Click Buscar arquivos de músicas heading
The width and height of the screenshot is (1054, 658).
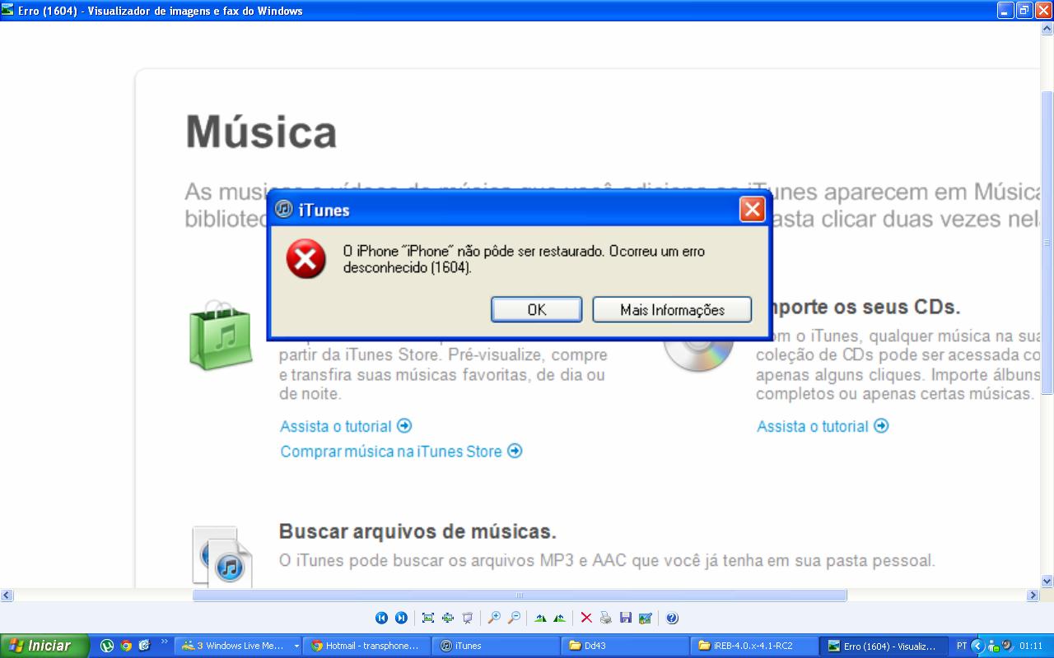pos(417,531)
